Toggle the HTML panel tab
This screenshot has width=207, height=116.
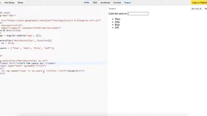click(87, 3)
